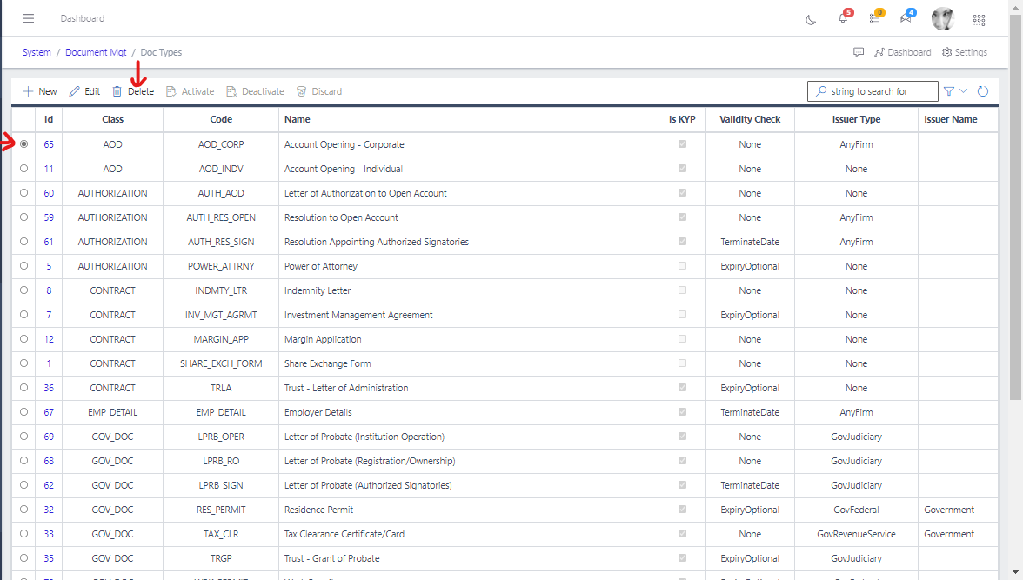Click the page vertical scrollbar
Viewport: 1023px width, 580px height.
tap(1015, 209)
